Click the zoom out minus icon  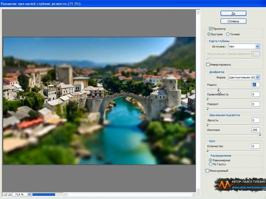[x=5, y=194]
